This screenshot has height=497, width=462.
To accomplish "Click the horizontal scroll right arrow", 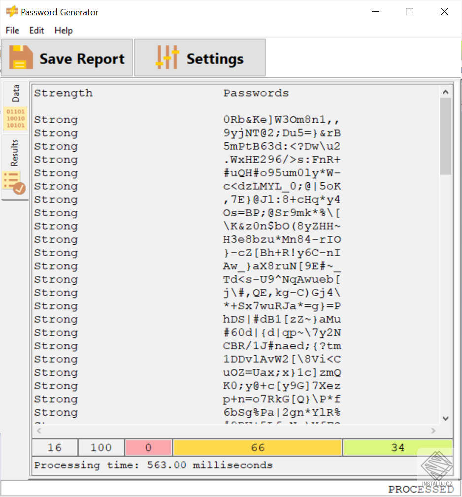I will click(433, 431).
